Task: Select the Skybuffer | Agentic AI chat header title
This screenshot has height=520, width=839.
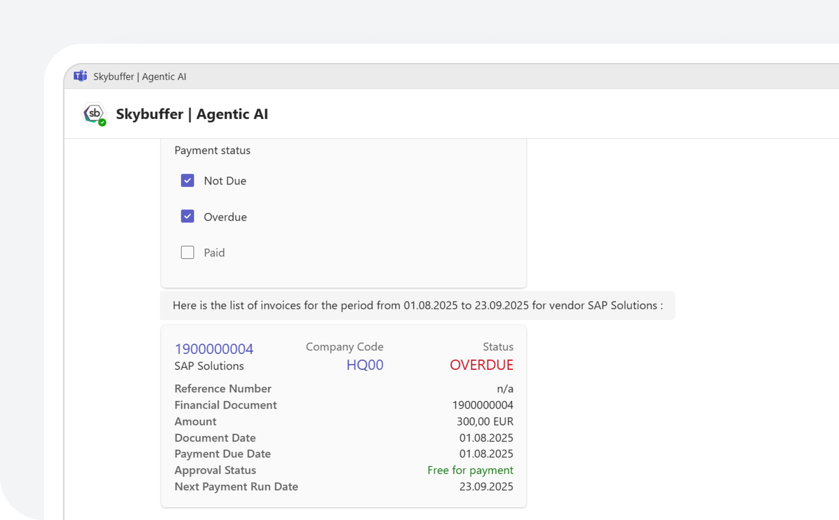Action: [x=192, y=114]
